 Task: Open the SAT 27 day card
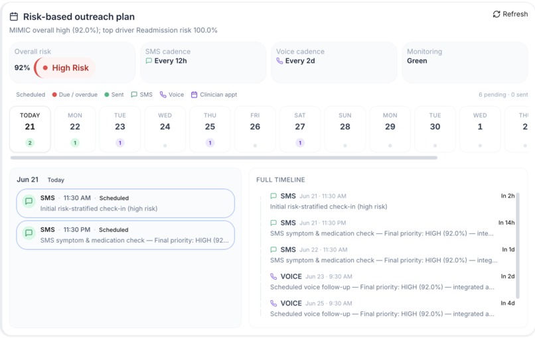click(300, 129)
